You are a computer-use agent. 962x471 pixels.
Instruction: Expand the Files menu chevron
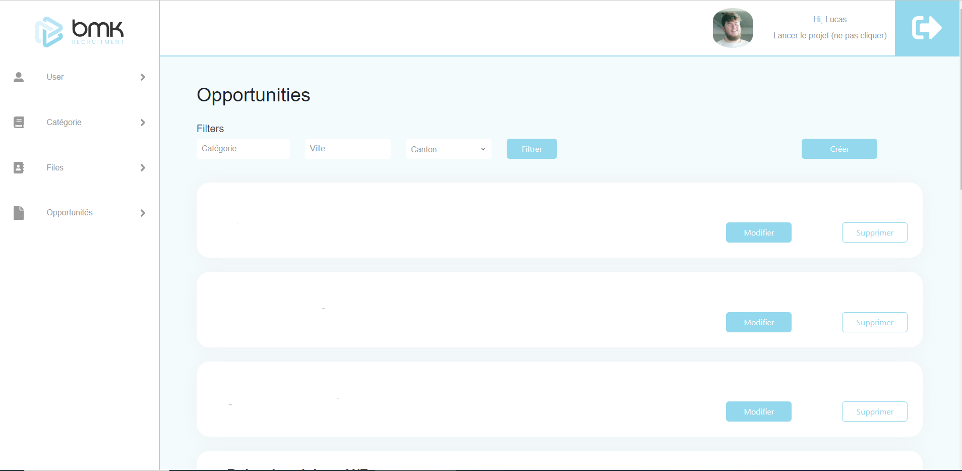(143, 167)
